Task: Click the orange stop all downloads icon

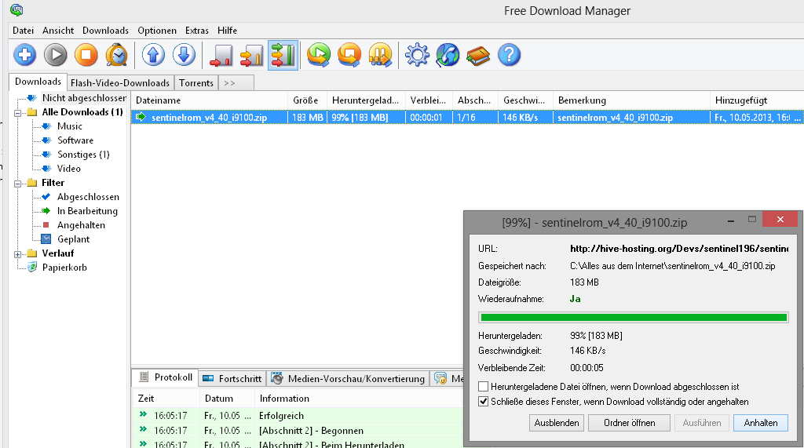Action: pos(349,55)
